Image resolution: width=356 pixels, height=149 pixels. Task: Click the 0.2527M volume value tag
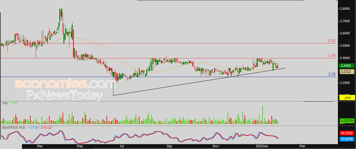(347, 120)
